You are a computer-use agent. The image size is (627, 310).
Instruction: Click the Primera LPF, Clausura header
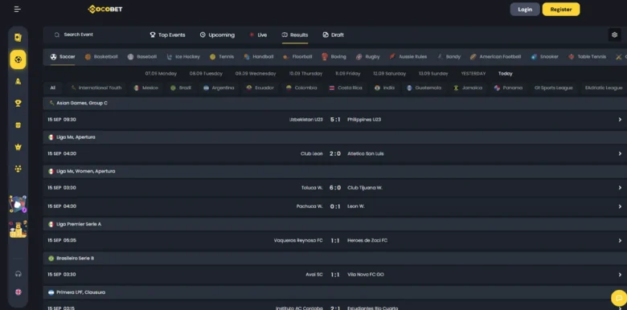coord(334,292)
